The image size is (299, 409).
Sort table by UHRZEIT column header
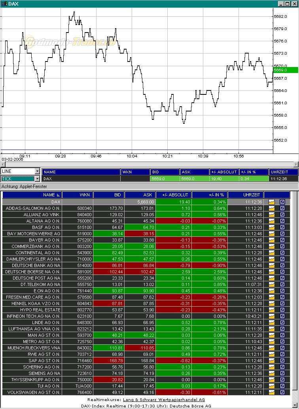tap(246, 195)
